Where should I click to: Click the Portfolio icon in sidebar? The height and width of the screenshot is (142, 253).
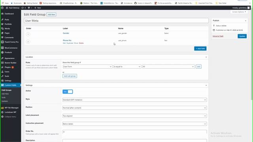[2, 24]
